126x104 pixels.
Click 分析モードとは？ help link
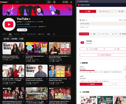84,27
